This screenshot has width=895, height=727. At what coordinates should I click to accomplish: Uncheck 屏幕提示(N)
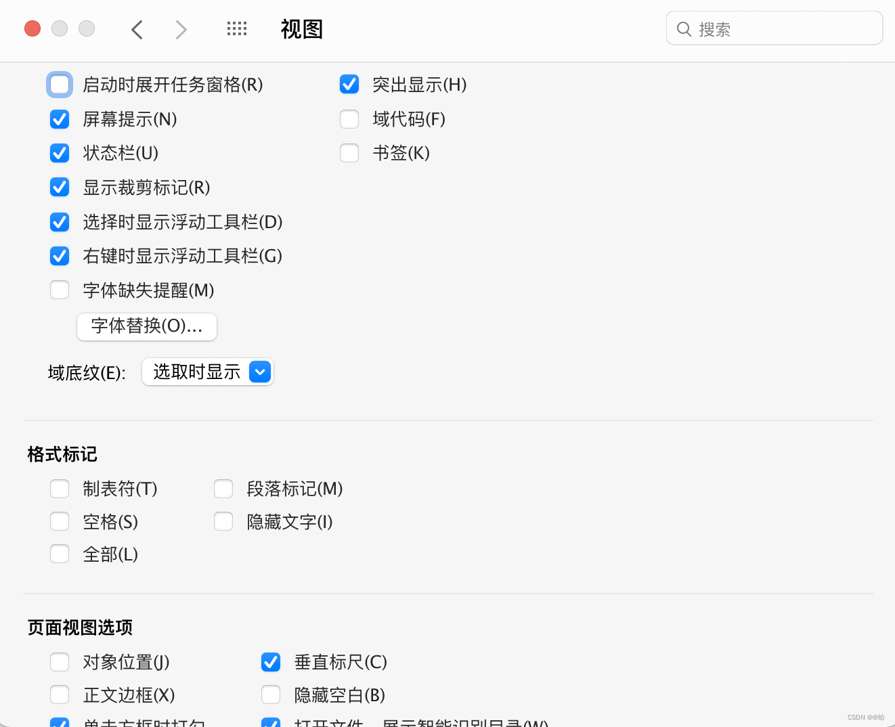coord(60,119)
